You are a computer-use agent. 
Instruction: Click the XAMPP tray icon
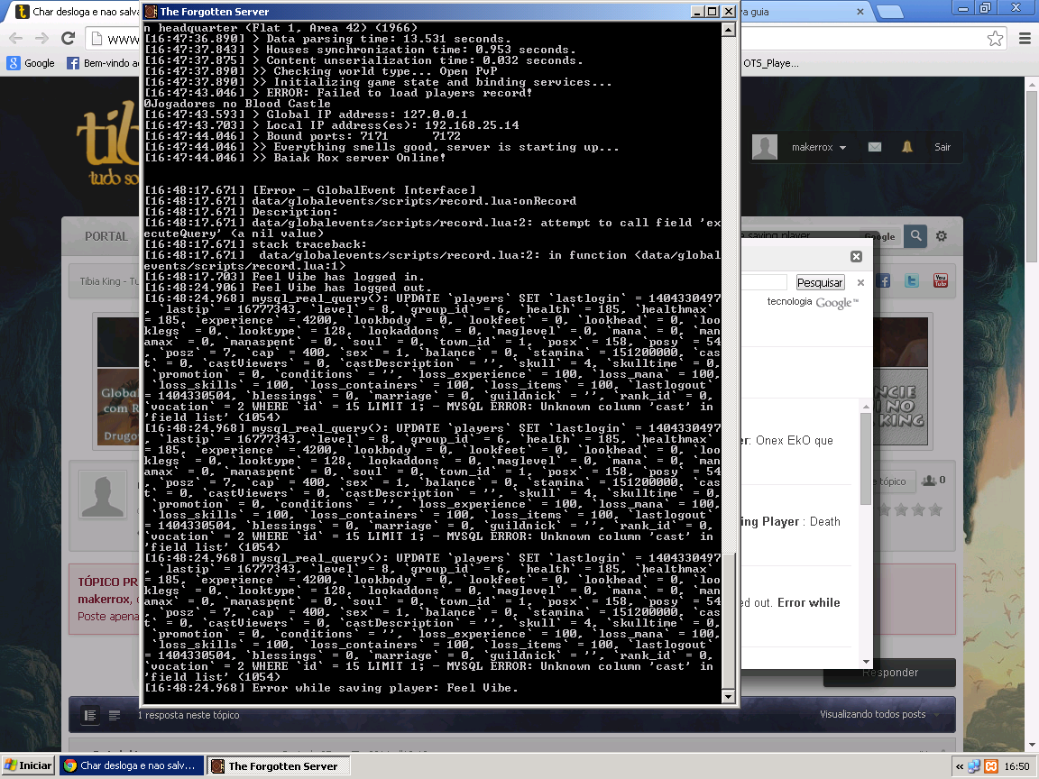(x=990, y=766)
